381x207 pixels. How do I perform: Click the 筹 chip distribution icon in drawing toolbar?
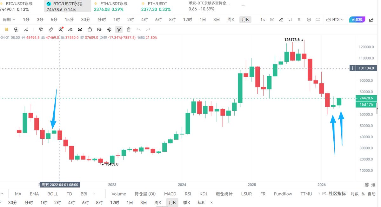click(7, 29)
